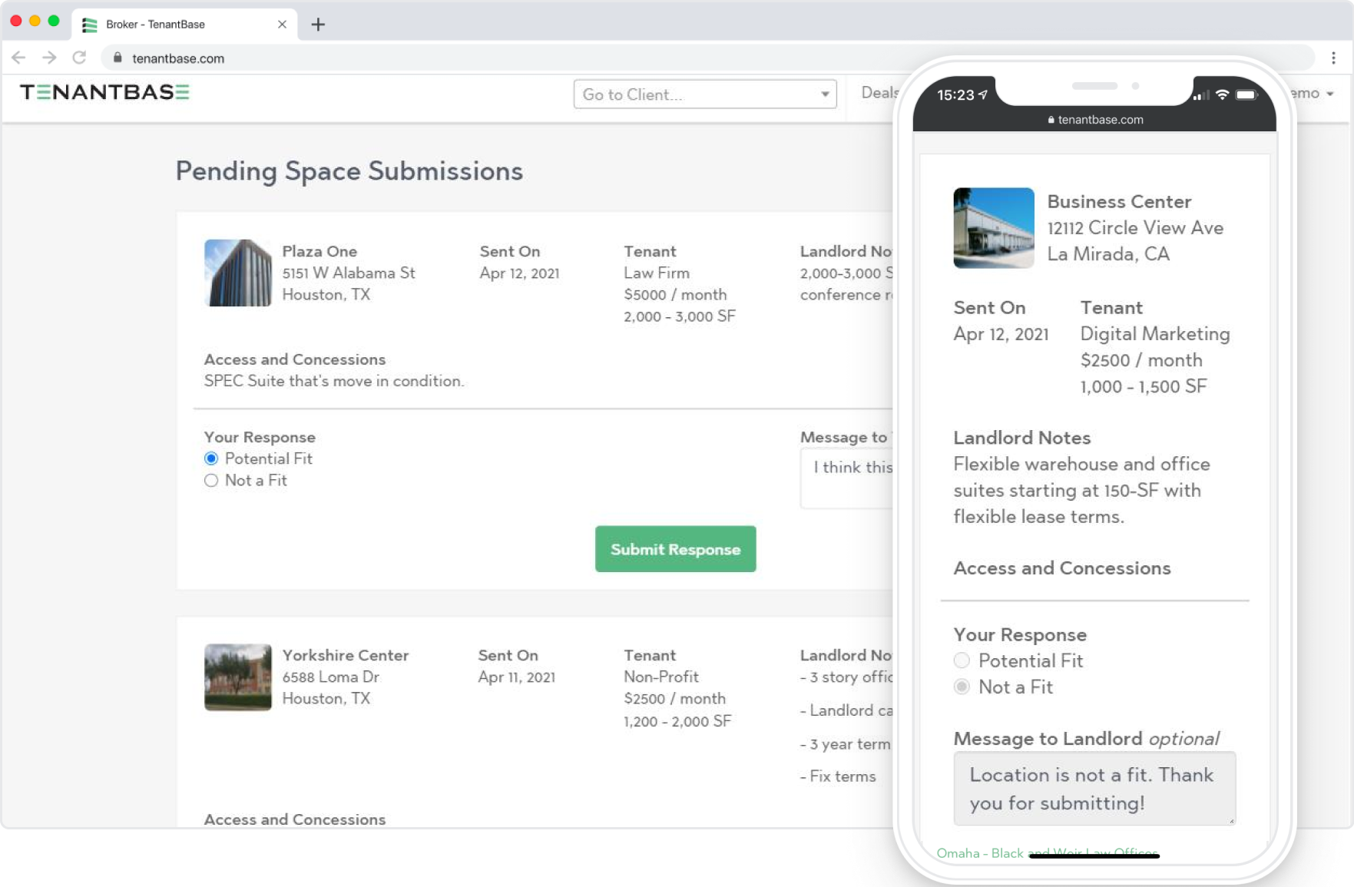Image resolution: width=1354 pixels, height=887 pixels.
Task: Click the Plaza One property name
Action: 319,251
